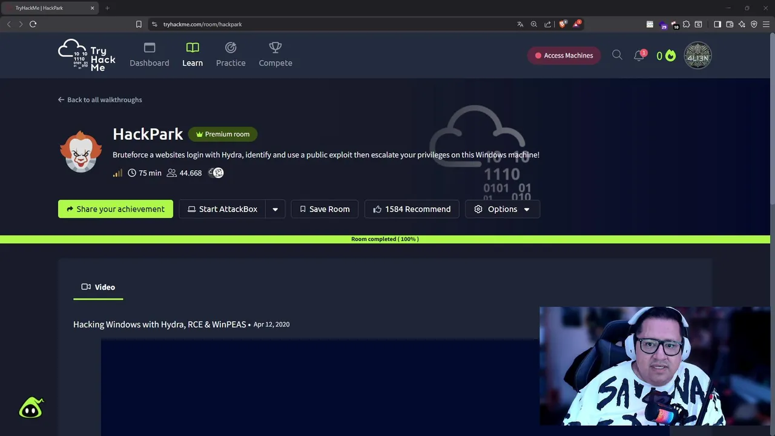Click the TryHackMe cloud logo
The image size is (775, 436).
click(x=87, y=55)
